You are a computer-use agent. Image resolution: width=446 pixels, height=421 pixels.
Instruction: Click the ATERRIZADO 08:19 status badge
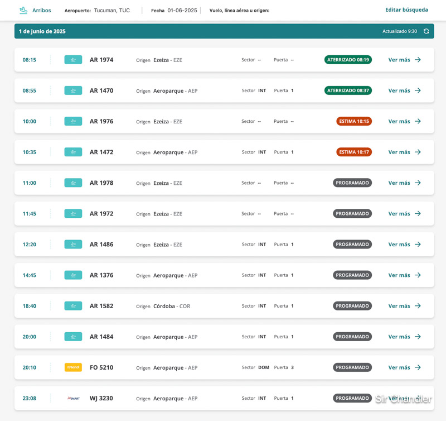(348, 60)
